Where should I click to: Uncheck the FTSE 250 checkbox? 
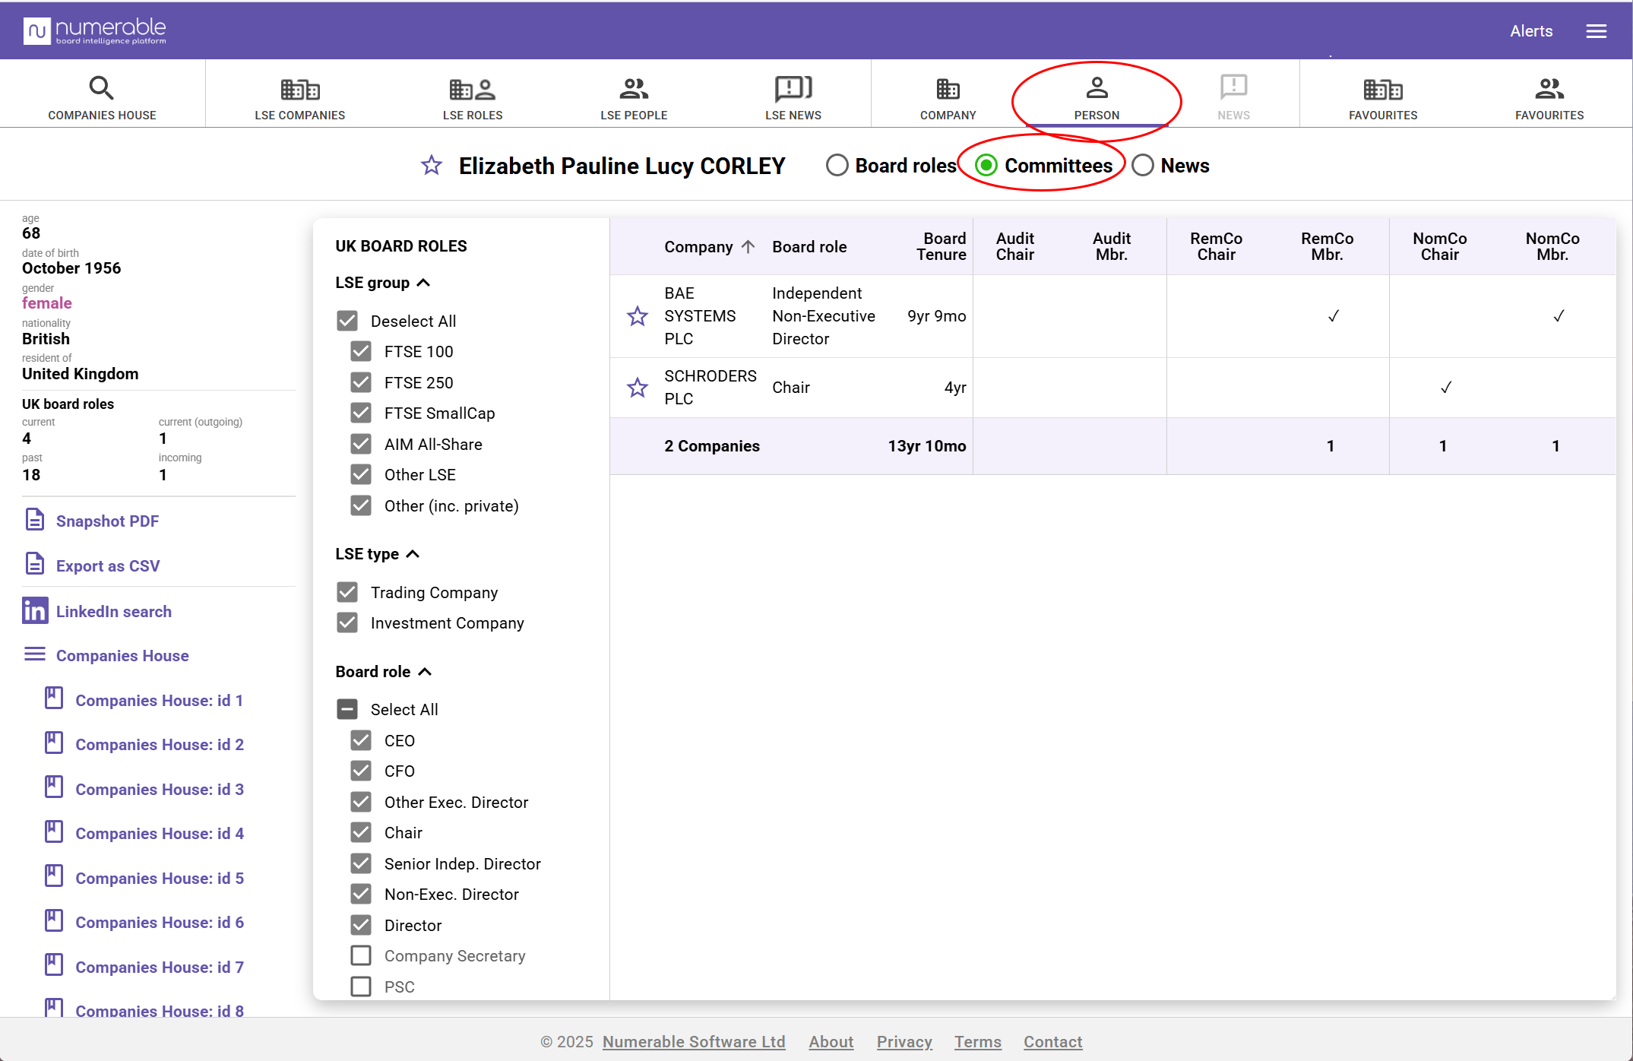[x=361, y=382]
